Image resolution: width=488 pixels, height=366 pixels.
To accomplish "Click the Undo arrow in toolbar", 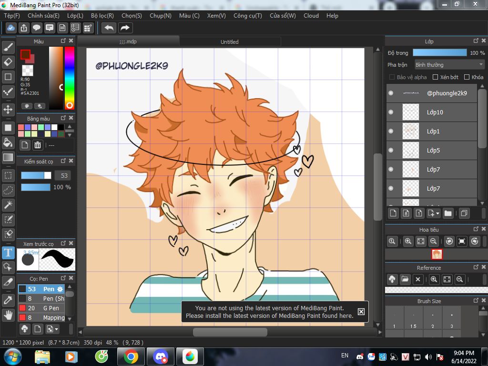I will click(x=109, y=28).
